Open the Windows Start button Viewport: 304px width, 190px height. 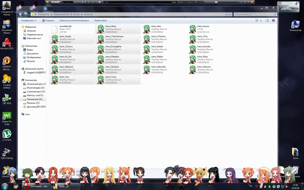pyautogui.click(x=5, y=186)
